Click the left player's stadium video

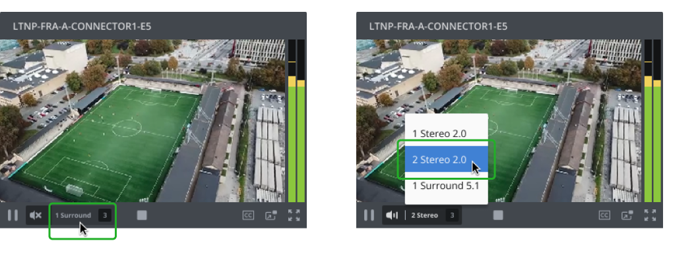[x=143, y=121]
